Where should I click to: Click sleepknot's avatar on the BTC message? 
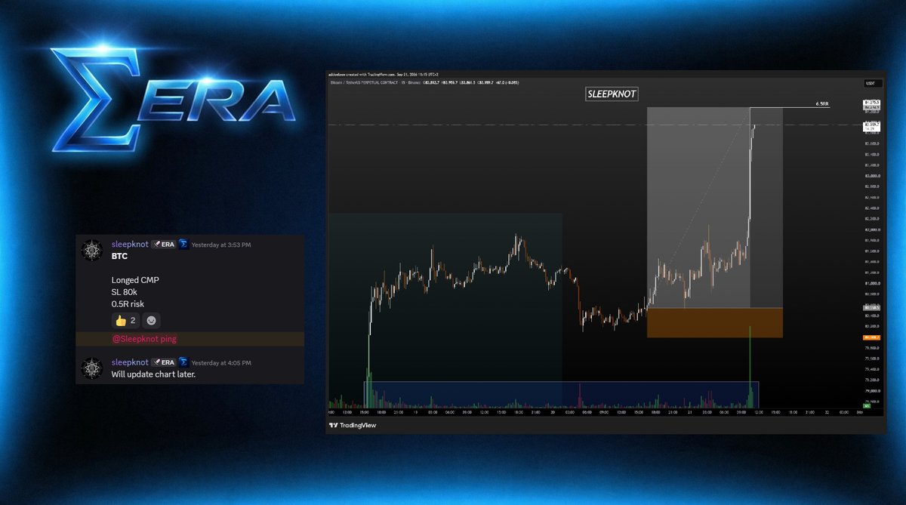pos(91,250)
